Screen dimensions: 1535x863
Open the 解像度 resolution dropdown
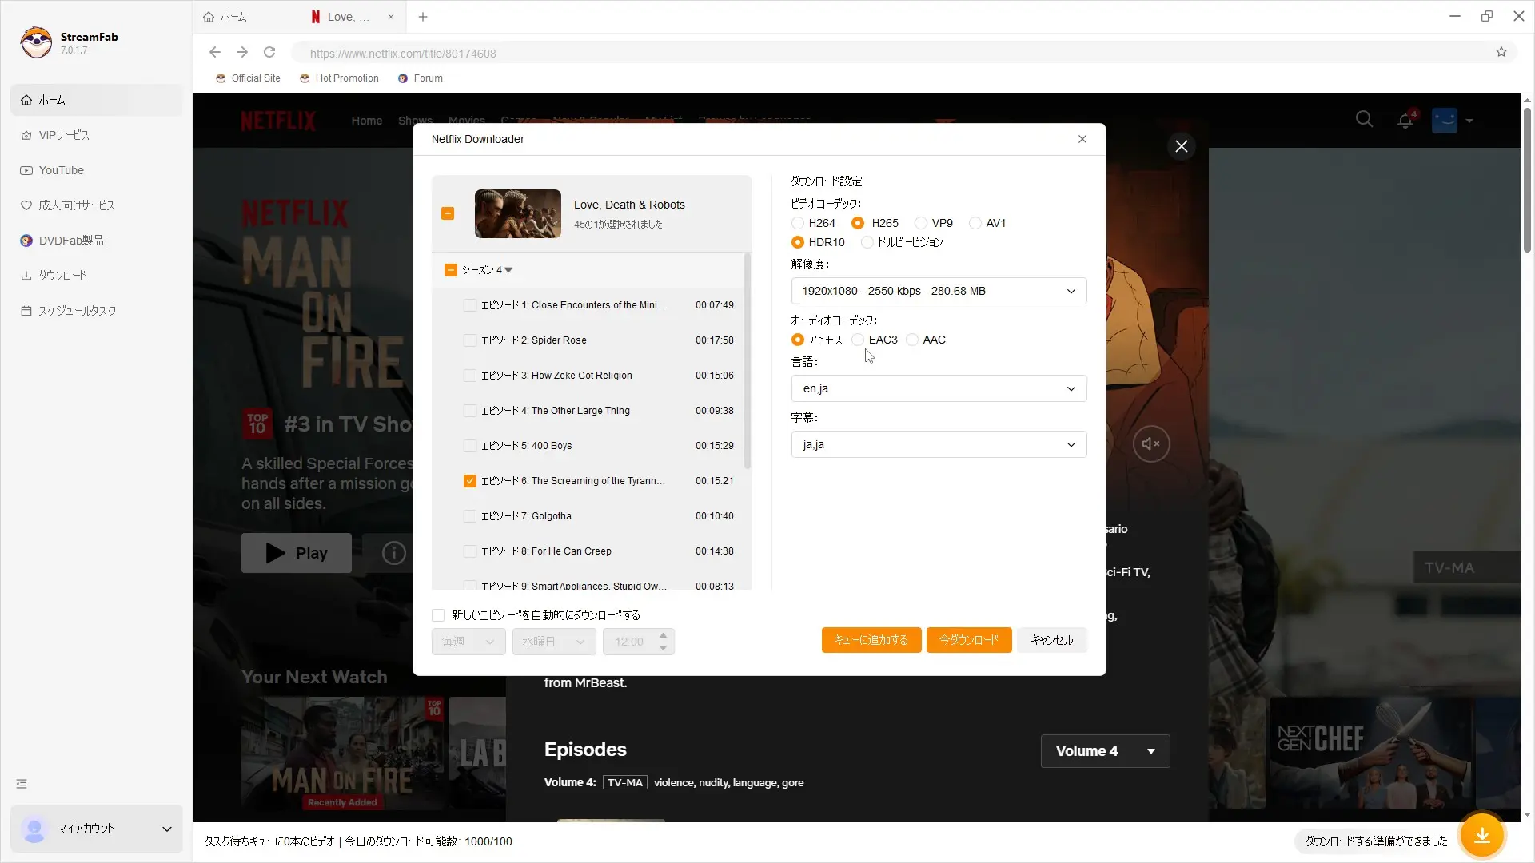[939, 291]
